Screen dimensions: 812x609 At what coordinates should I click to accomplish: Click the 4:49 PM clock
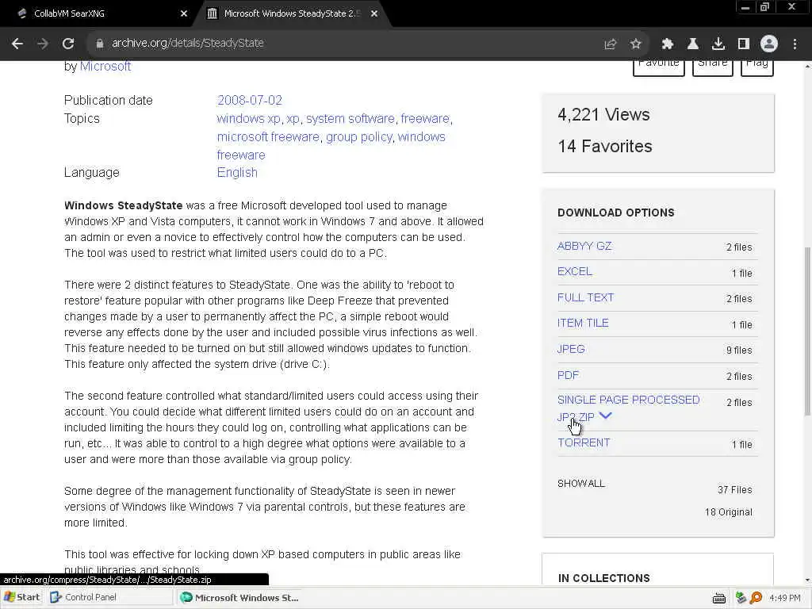785,598
